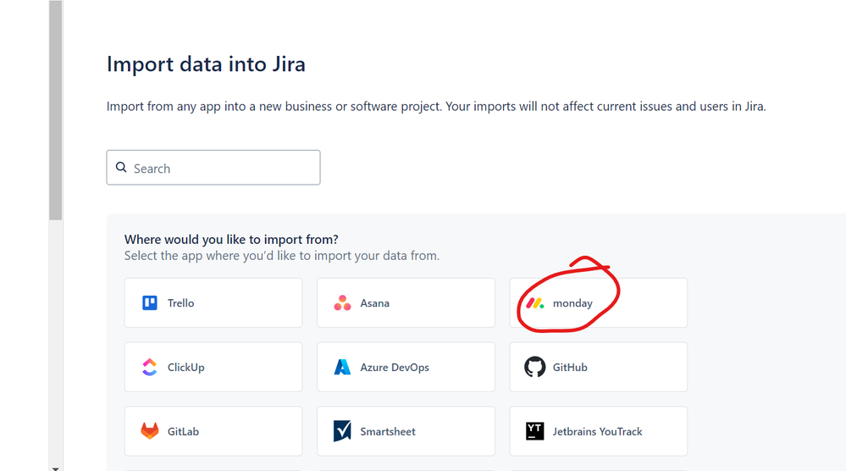The image size is (846, 471).
Task: Select GitLab as import source
Action: tap(213, 431)
